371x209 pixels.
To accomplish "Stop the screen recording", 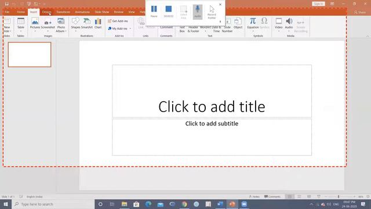I will (x=169, y=12).
